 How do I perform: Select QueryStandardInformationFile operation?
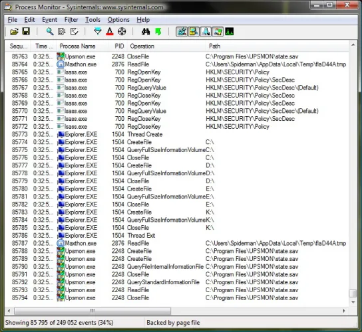[163, 282]
